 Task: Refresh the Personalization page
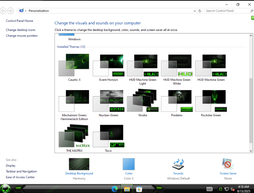(200, 11)
